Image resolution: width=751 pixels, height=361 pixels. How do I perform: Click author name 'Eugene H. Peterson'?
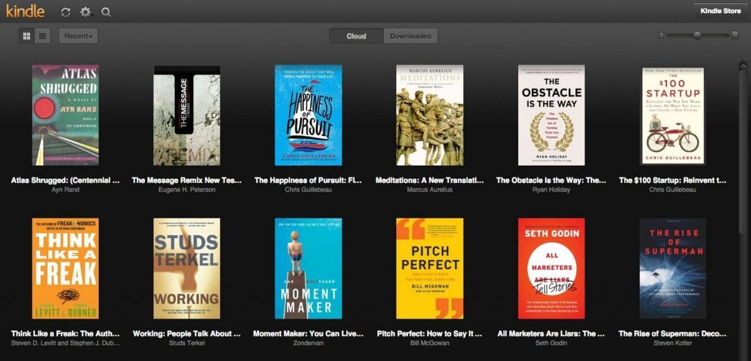186,190
